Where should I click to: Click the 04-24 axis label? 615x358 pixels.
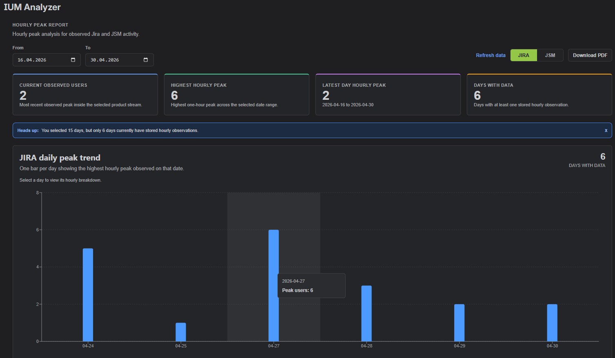point(88,346)
